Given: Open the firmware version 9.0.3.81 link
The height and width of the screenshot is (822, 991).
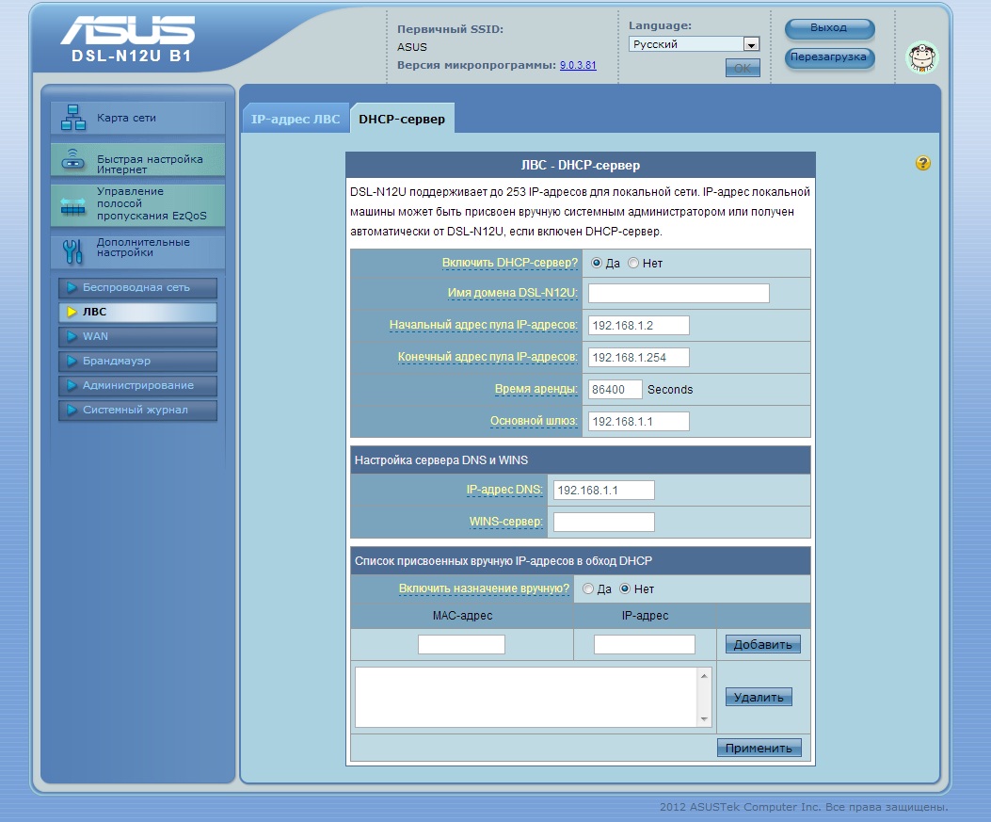Looking at the screenshot, I should [578, 66].
